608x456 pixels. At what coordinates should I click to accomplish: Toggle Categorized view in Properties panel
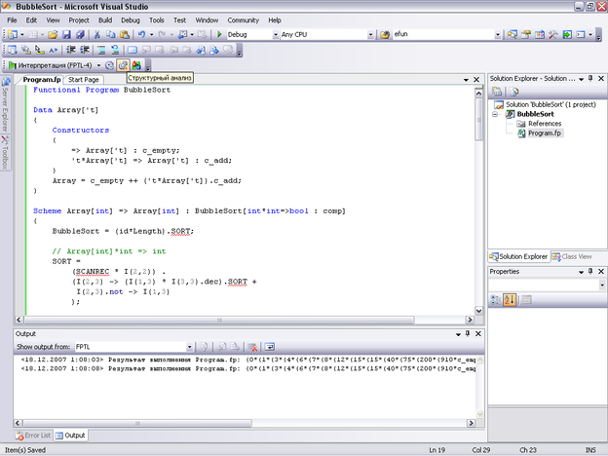(x=497, y=299)
